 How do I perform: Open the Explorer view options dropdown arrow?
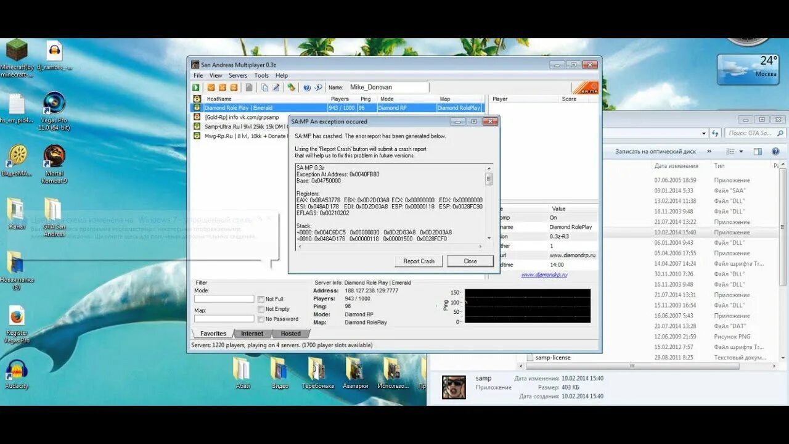(740, 151)
